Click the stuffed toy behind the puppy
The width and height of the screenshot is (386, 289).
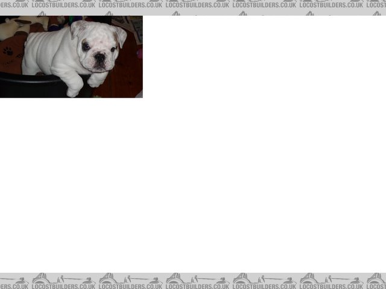[18, 28]
